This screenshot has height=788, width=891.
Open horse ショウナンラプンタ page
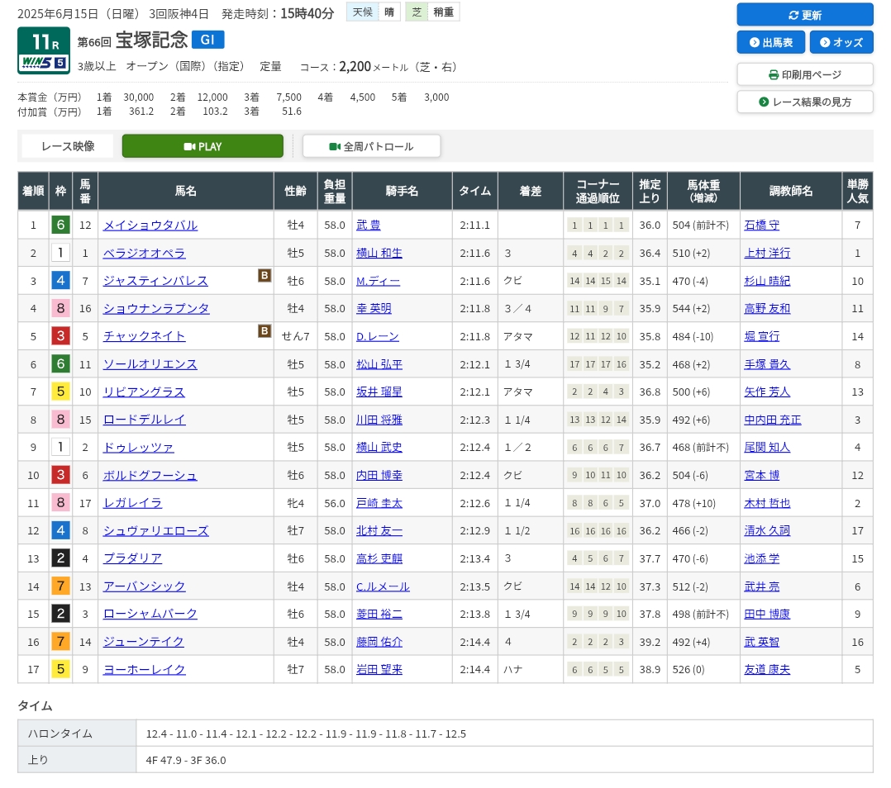(155, 309)
